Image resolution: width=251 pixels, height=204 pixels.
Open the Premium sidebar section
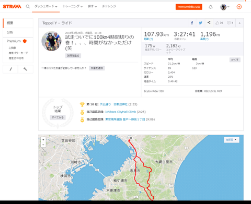pos(14,41)
